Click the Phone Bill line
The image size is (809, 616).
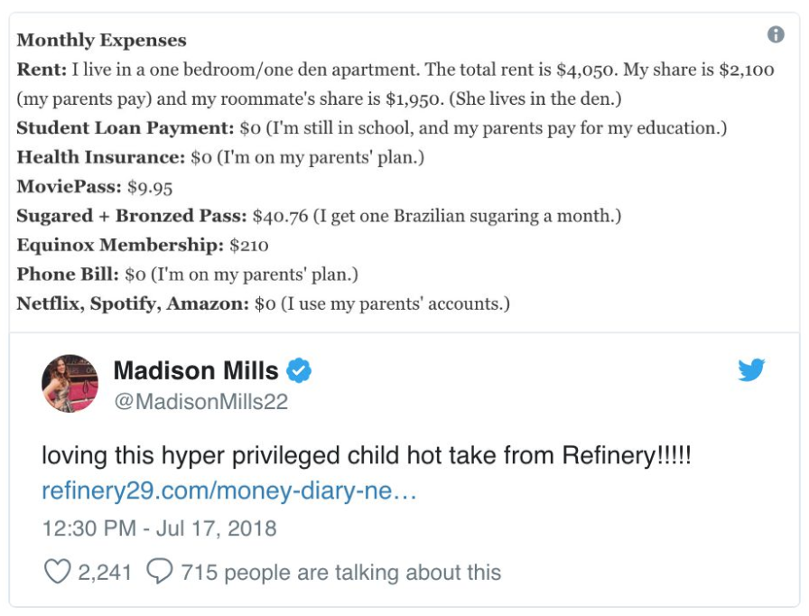point(187,274)
